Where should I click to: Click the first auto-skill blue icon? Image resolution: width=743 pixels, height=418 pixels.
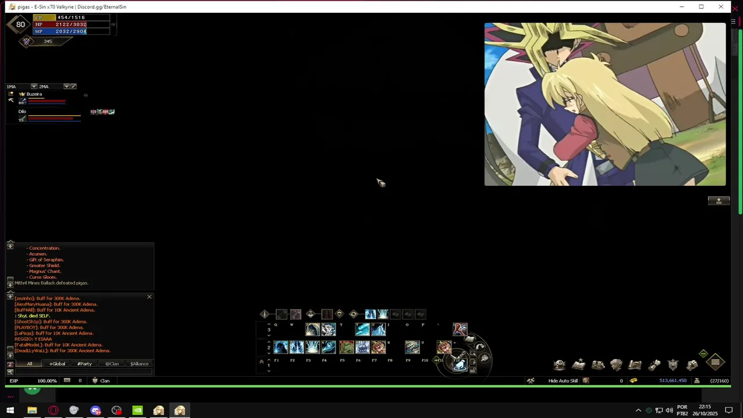(x=370, y=314)
